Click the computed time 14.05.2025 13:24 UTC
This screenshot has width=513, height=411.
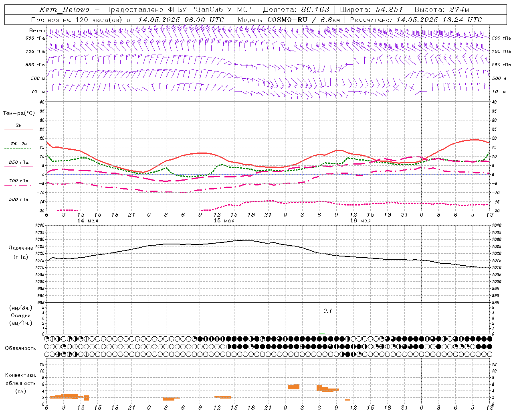click(439, 20)
